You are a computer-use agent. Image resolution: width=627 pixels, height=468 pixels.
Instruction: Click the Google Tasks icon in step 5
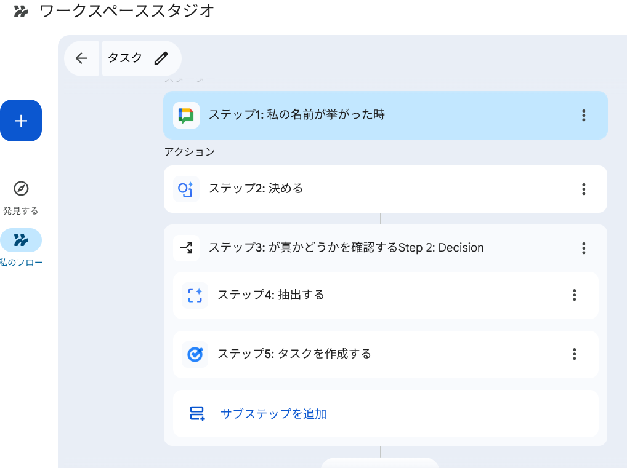click(x=195, y=354)
